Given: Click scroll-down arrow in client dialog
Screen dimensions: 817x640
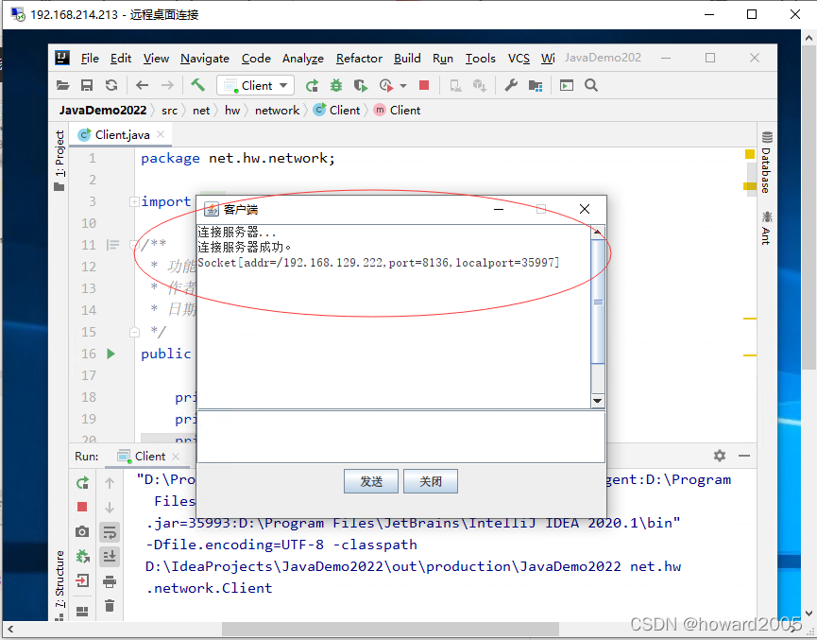Looking at the screenshot, I should (x=598, y=401).
